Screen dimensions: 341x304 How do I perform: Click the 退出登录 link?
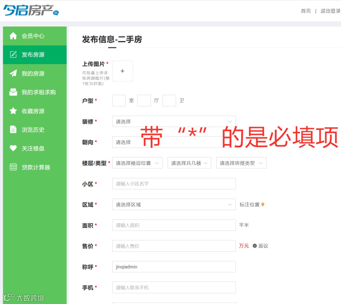click(331, 11)
